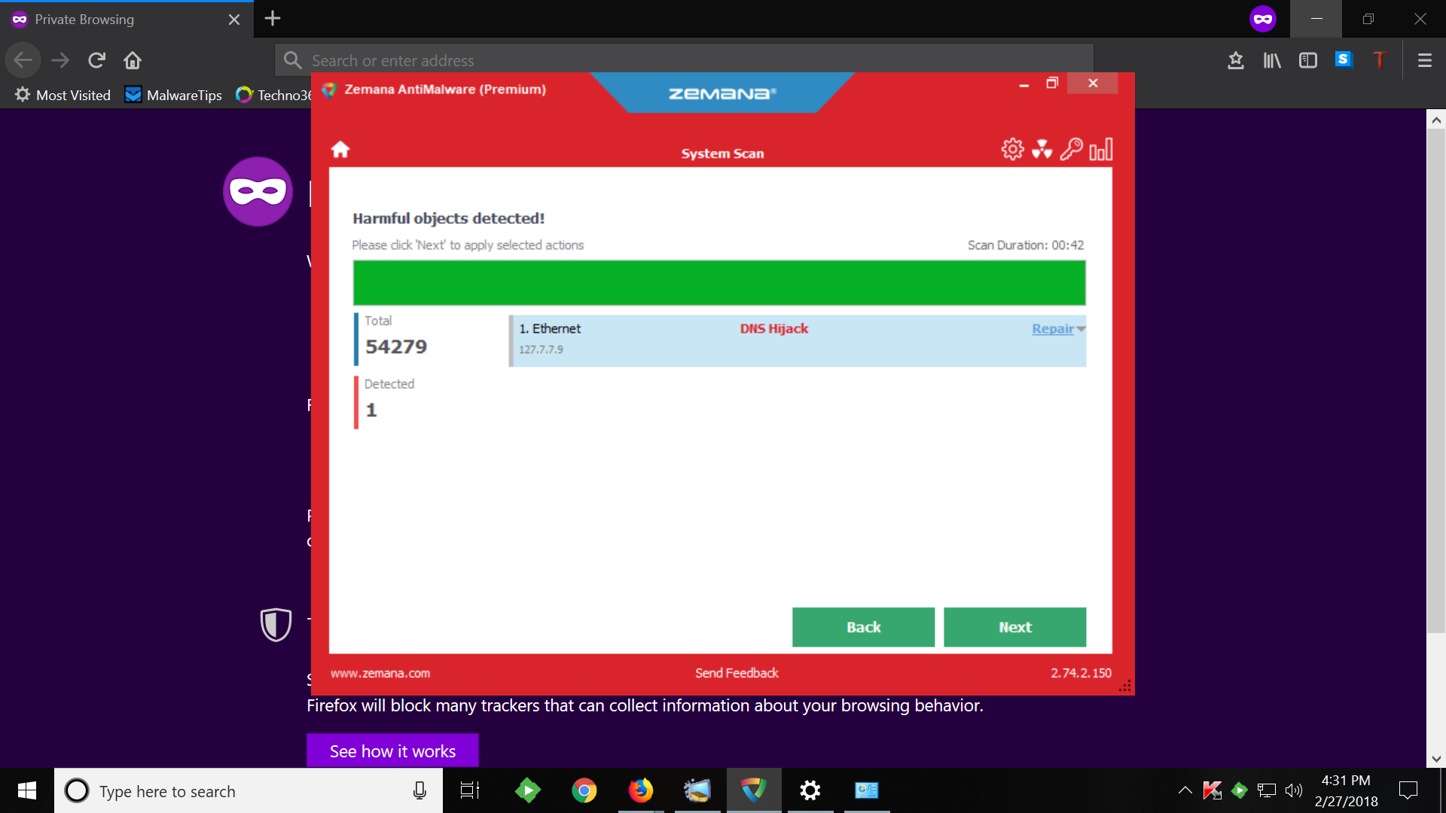Open the statistics bar chart icon
Screen dimensions: 1446x813
[1100, 149]
